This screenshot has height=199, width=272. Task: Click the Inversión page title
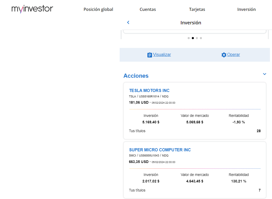(191, 23)
